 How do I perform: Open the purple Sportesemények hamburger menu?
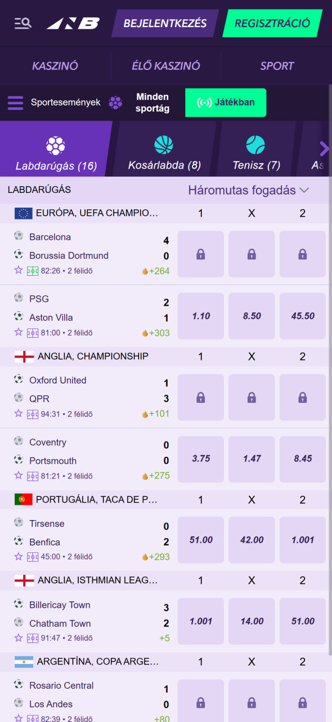pyautogui.click(x=15, y=103)
